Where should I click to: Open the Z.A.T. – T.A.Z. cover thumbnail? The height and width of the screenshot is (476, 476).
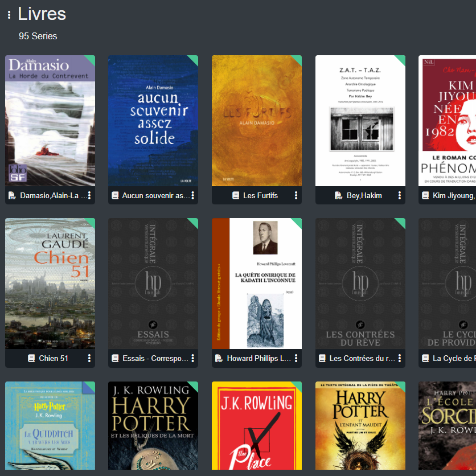[x=360, y=121]
